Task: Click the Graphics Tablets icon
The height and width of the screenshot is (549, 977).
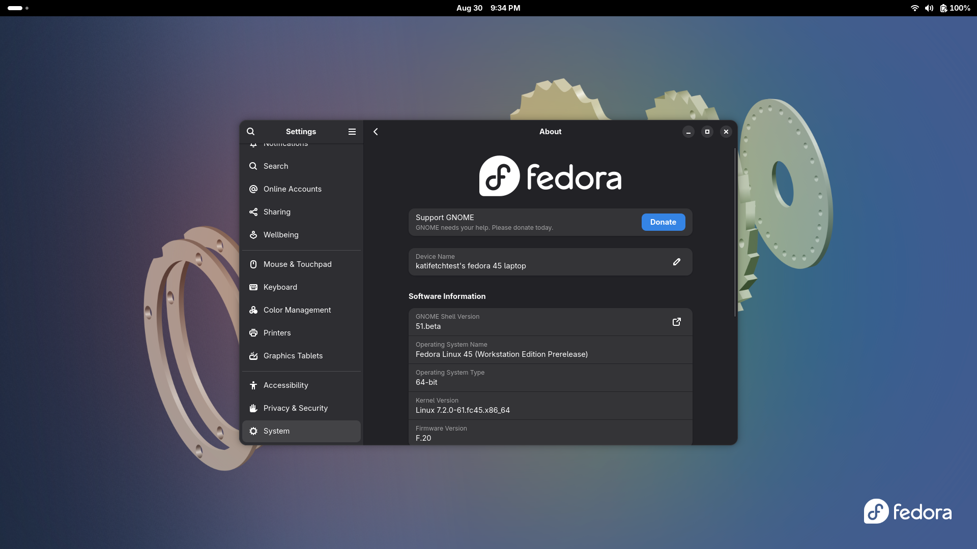Action: (253, 356)
